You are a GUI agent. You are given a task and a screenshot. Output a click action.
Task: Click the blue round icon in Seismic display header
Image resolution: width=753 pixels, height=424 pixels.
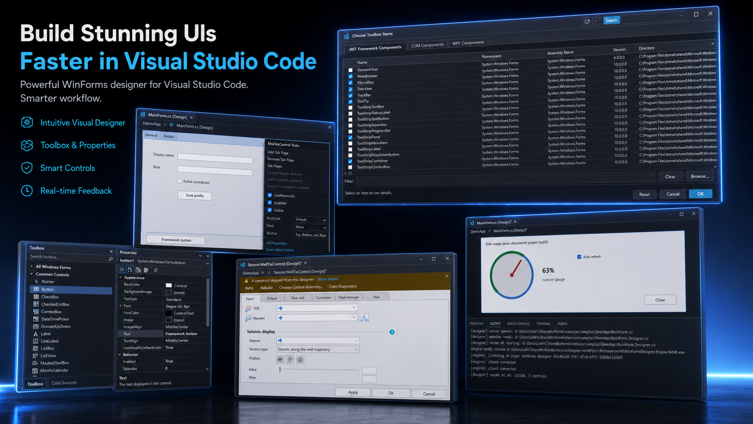[x=392, y=332]
